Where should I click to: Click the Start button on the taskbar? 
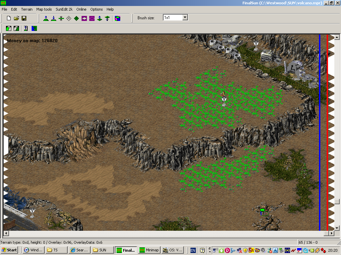[x=9, y=250]
